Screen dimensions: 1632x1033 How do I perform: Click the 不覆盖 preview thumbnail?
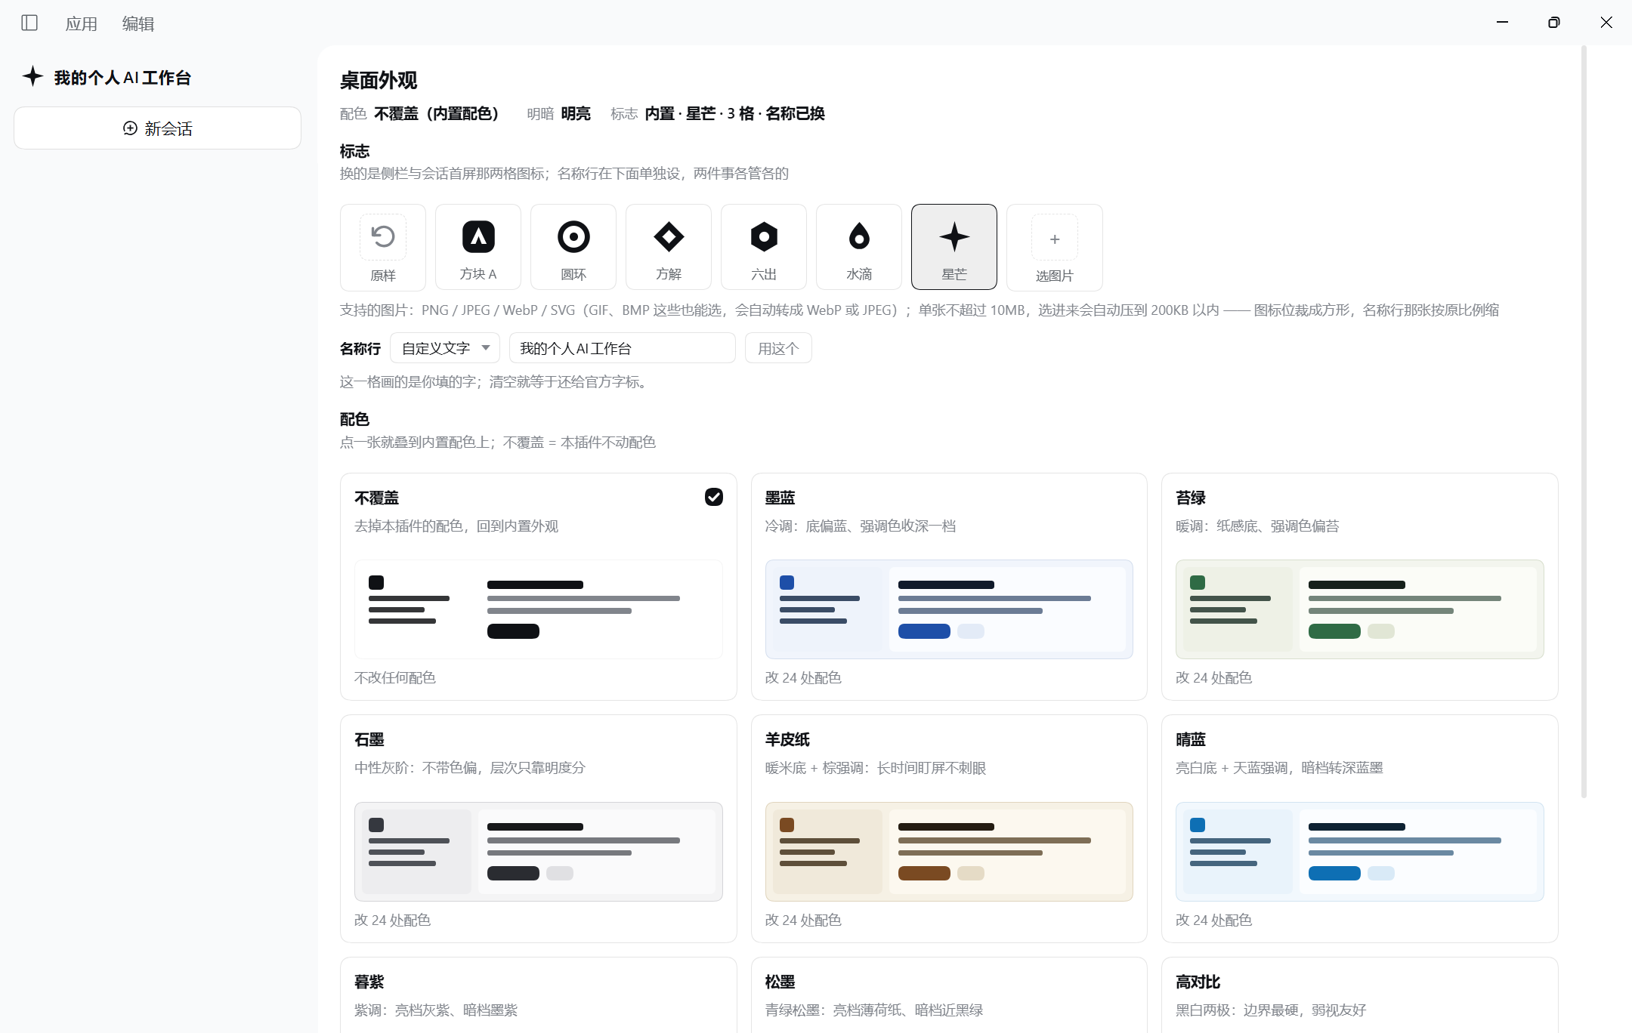point(539,609)
